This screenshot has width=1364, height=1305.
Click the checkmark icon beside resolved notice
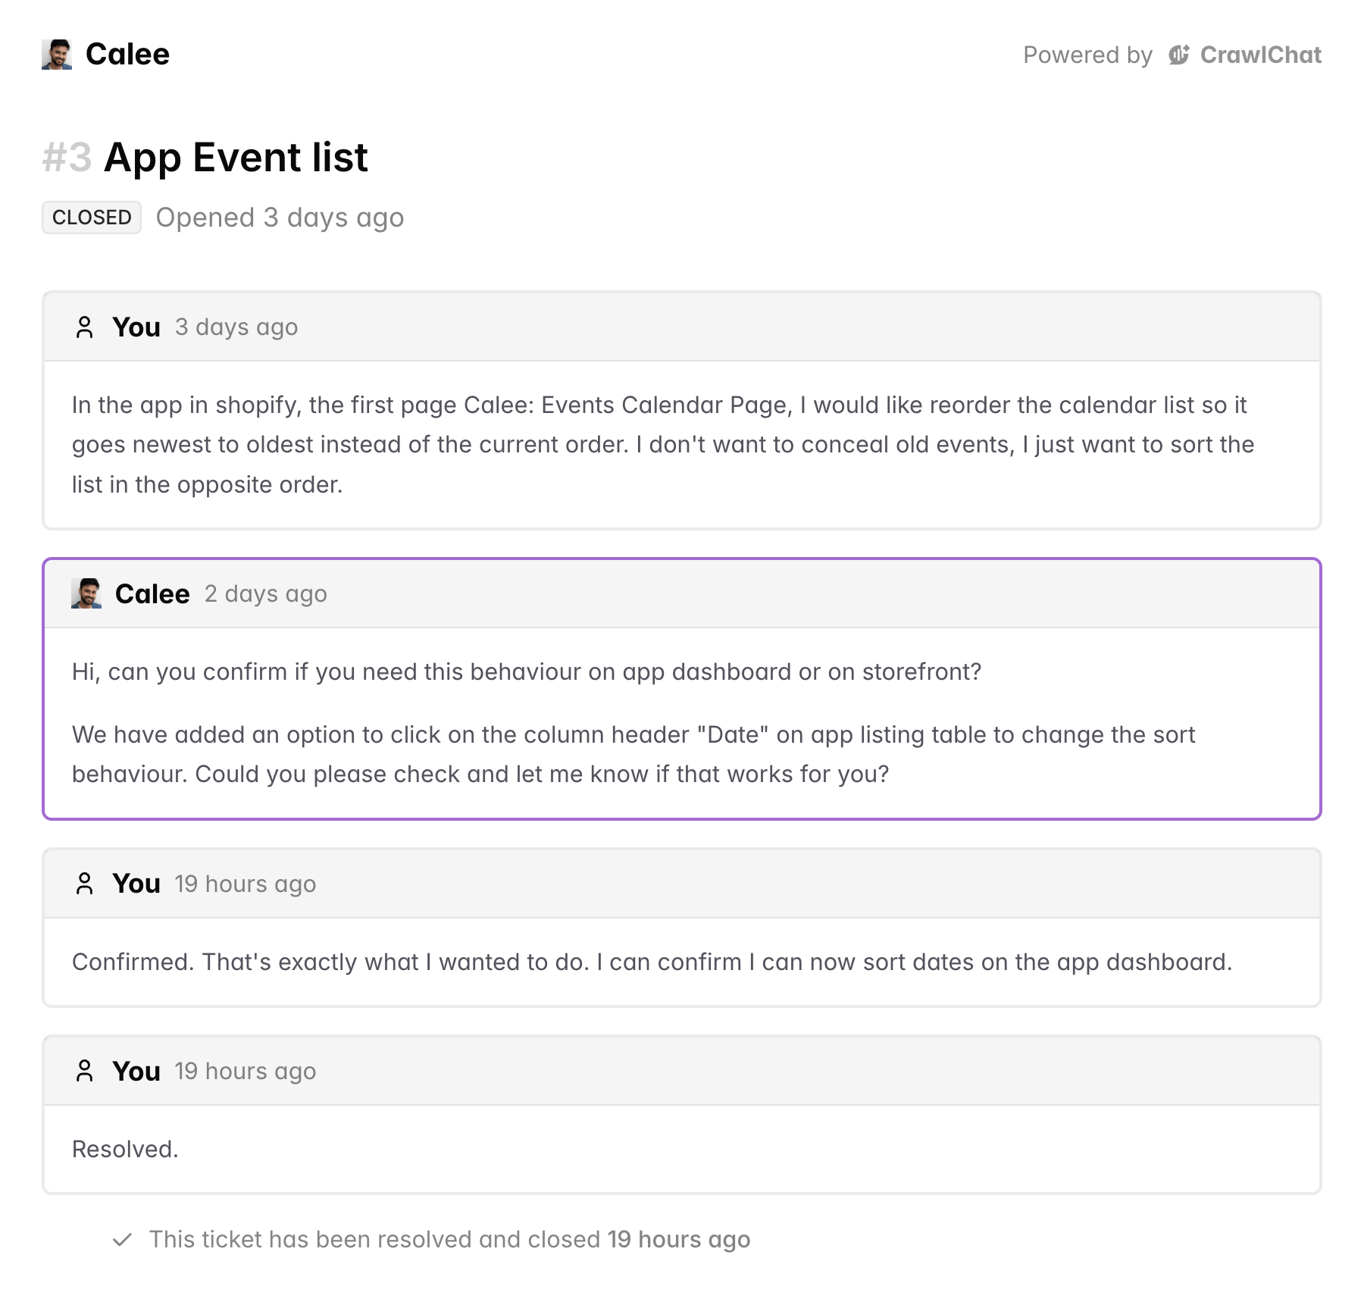pyautogui.click(x=122, y=1240)
